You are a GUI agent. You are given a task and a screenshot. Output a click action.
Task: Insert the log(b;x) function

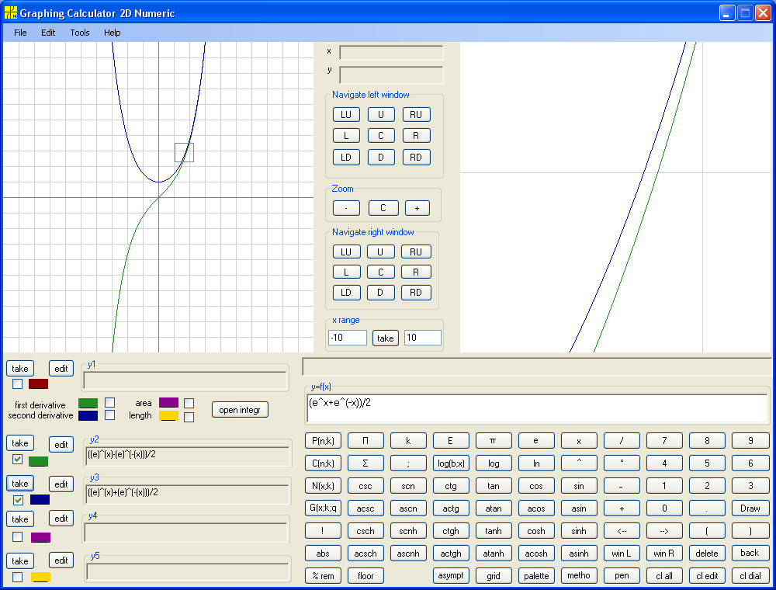tap(451, 463)
